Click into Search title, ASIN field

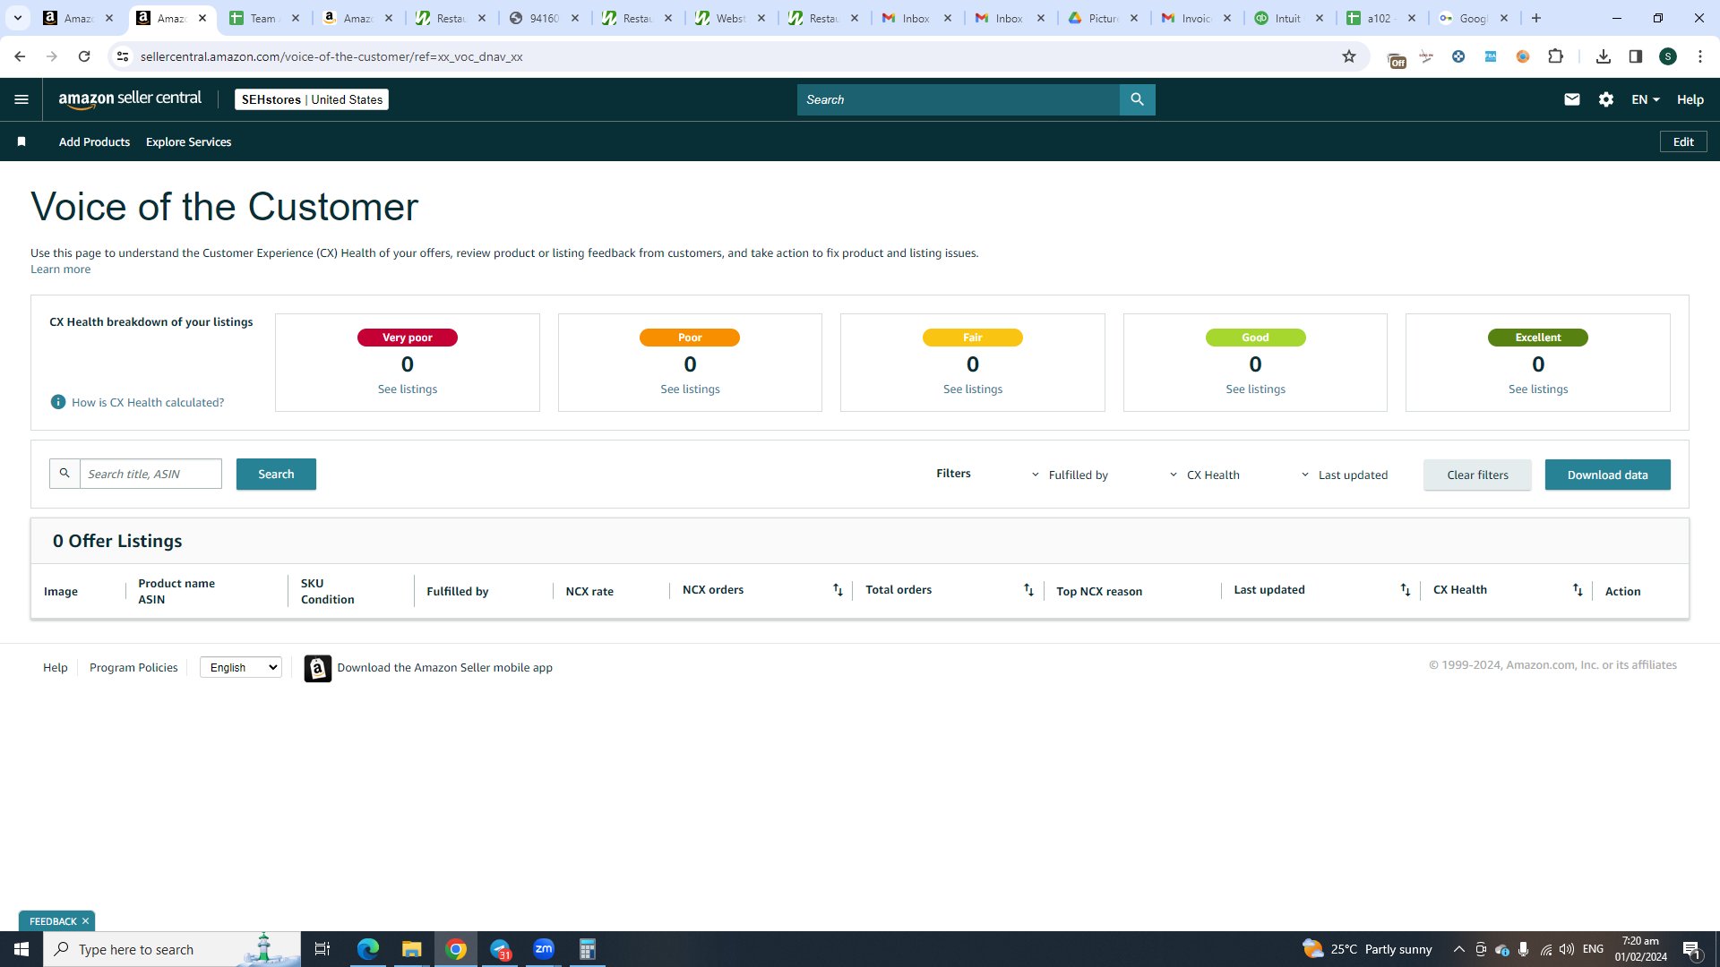click(x=150, y=474)
